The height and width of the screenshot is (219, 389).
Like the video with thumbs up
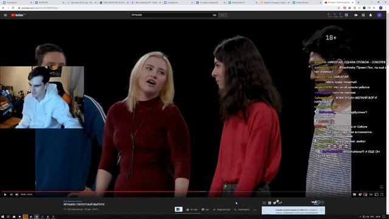click(192, 209)
